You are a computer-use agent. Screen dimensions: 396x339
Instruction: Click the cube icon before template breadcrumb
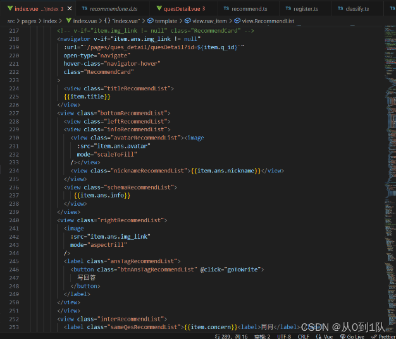[151, 21]
